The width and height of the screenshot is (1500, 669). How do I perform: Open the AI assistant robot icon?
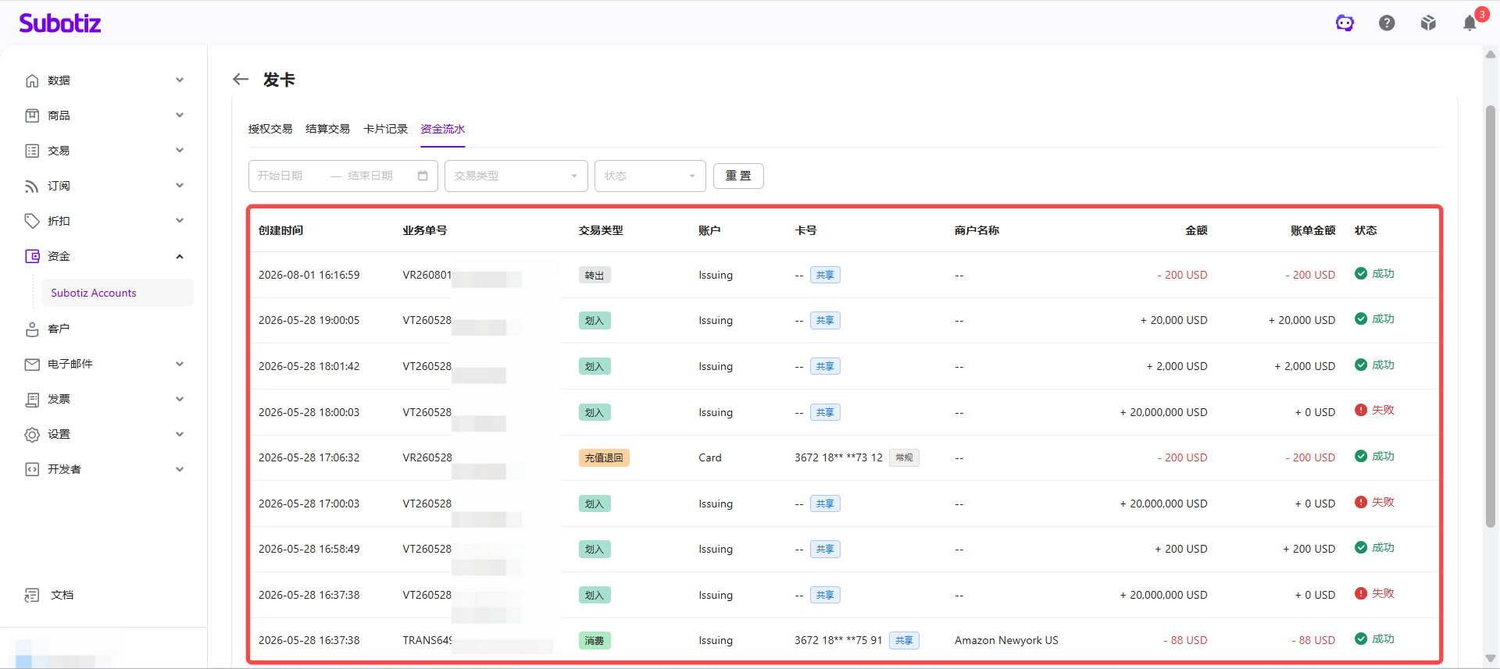pyautogui.click(x=1345, y=23)
